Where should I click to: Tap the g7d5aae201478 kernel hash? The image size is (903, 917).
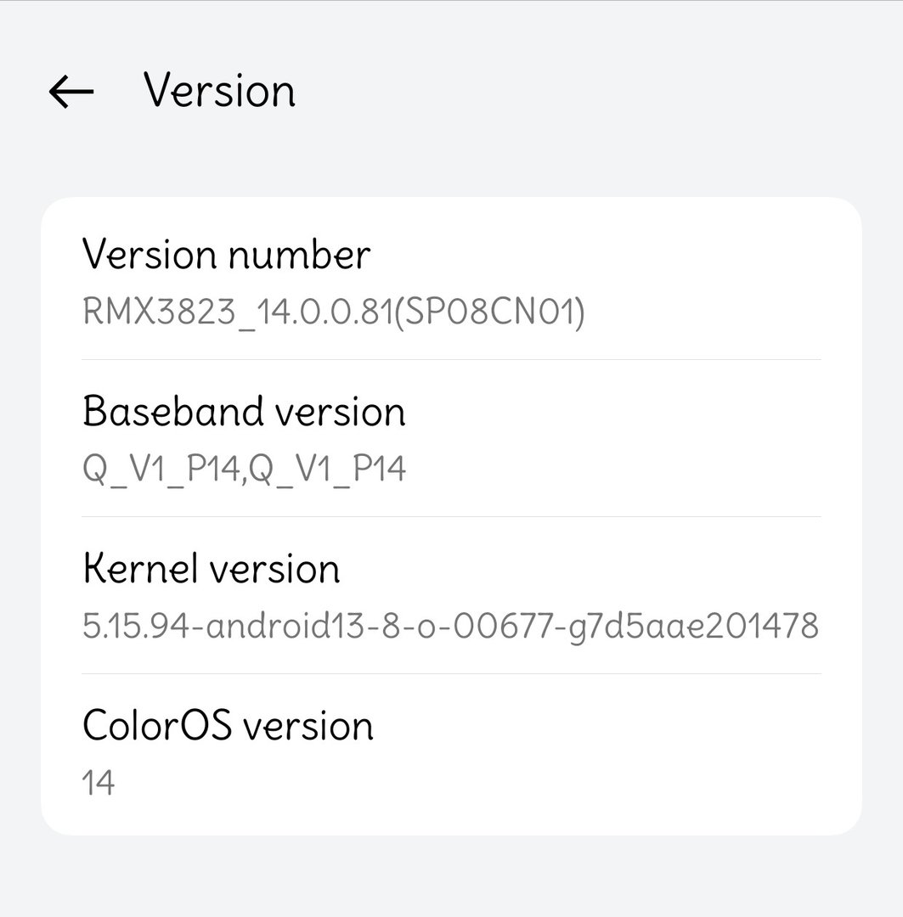693,627
